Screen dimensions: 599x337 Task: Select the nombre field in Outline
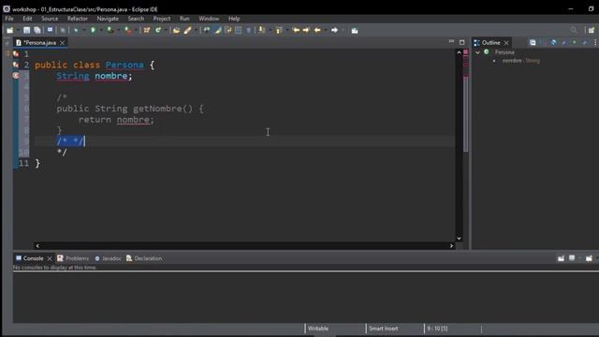(520, 61)
